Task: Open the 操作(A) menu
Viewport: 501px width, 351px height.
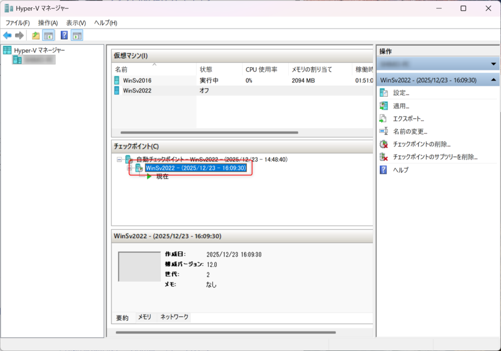Action: tap(48, 23)
